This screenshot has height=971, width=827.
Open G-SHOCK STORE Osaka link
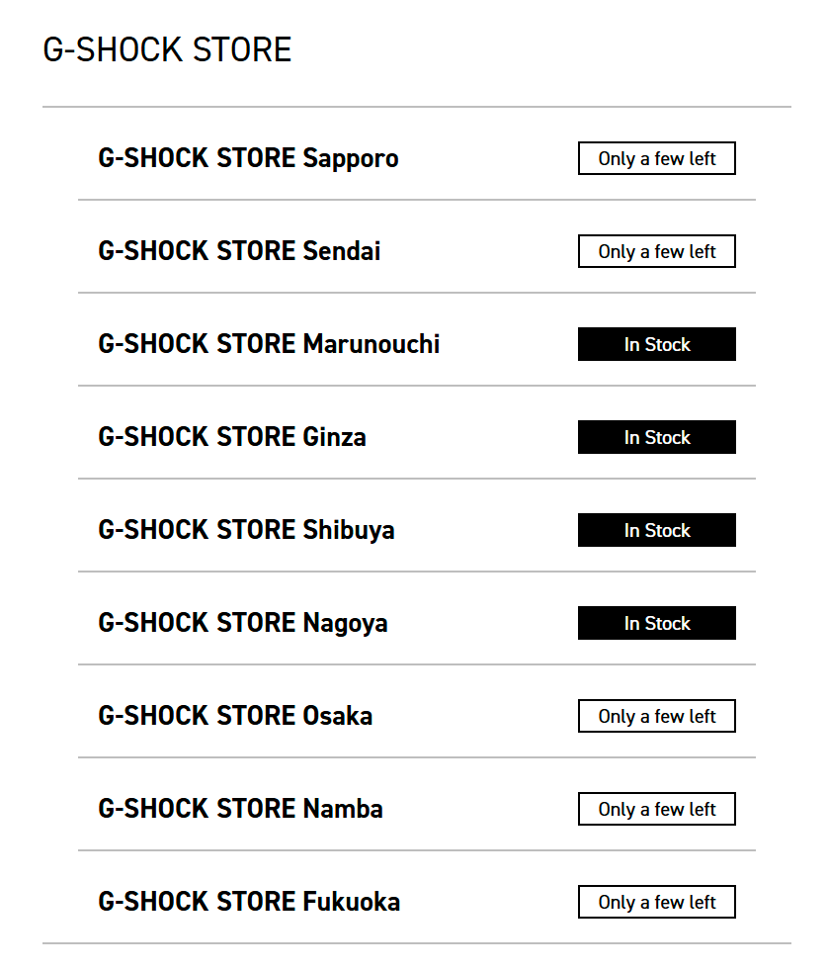tap(235, 716)
